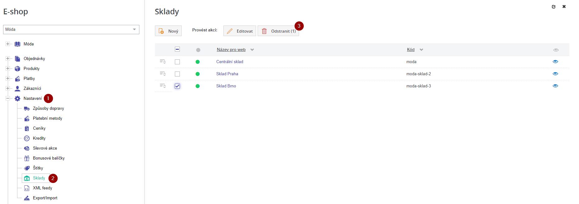This screenshot has height=204, width=579.
Task: Click the XML feedy file icon
Action: click(27, 188)
